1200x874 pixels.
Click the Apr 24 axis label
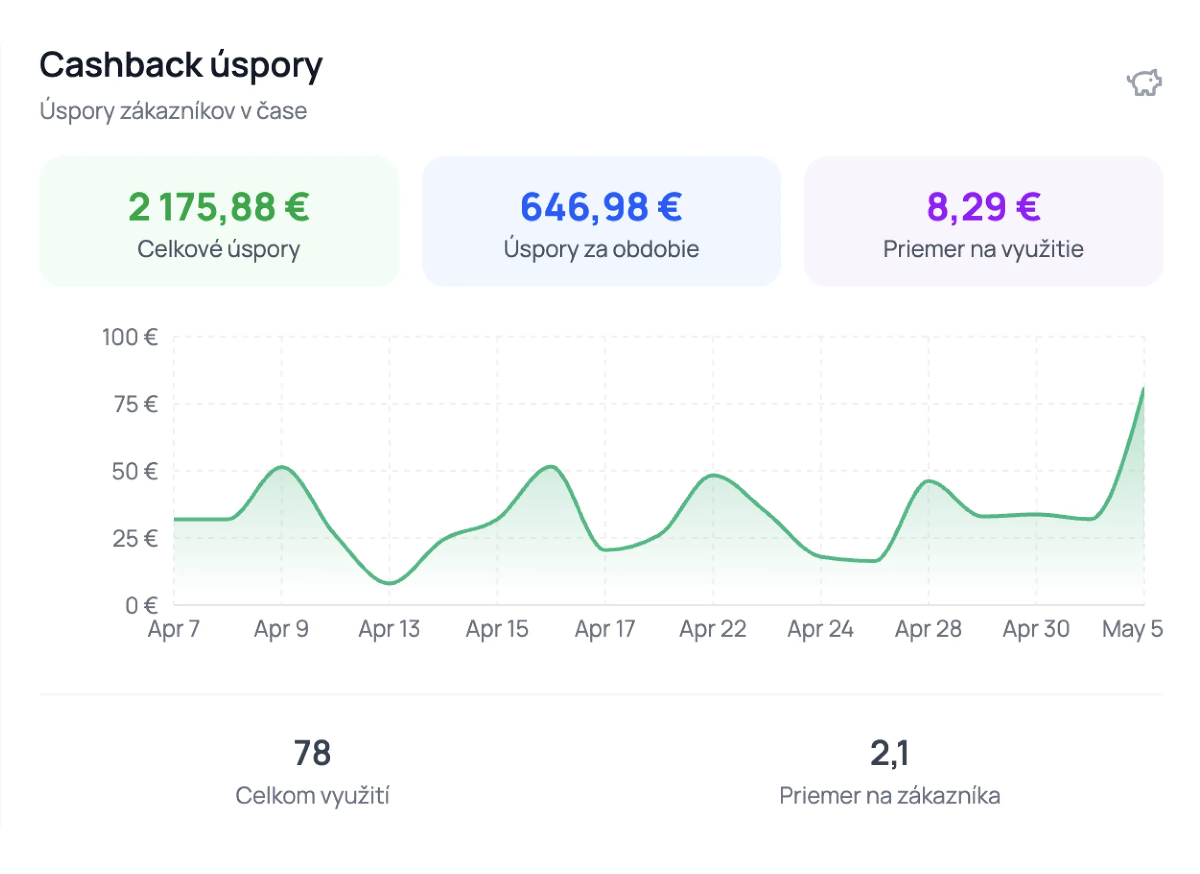(821, 629)
